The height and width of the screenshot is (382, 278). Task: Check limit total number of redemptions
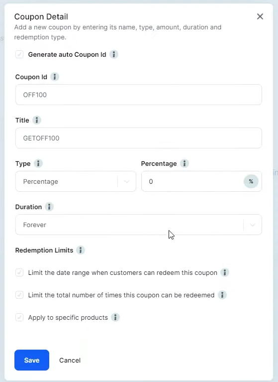pos(19,295)
